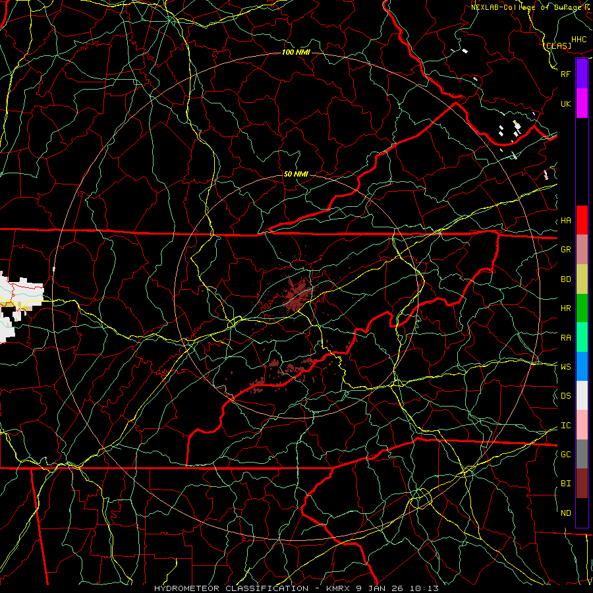Select the pink IC ice crystals swatch
Viewport: 593px width, 593px height.
tap(582, 425)
